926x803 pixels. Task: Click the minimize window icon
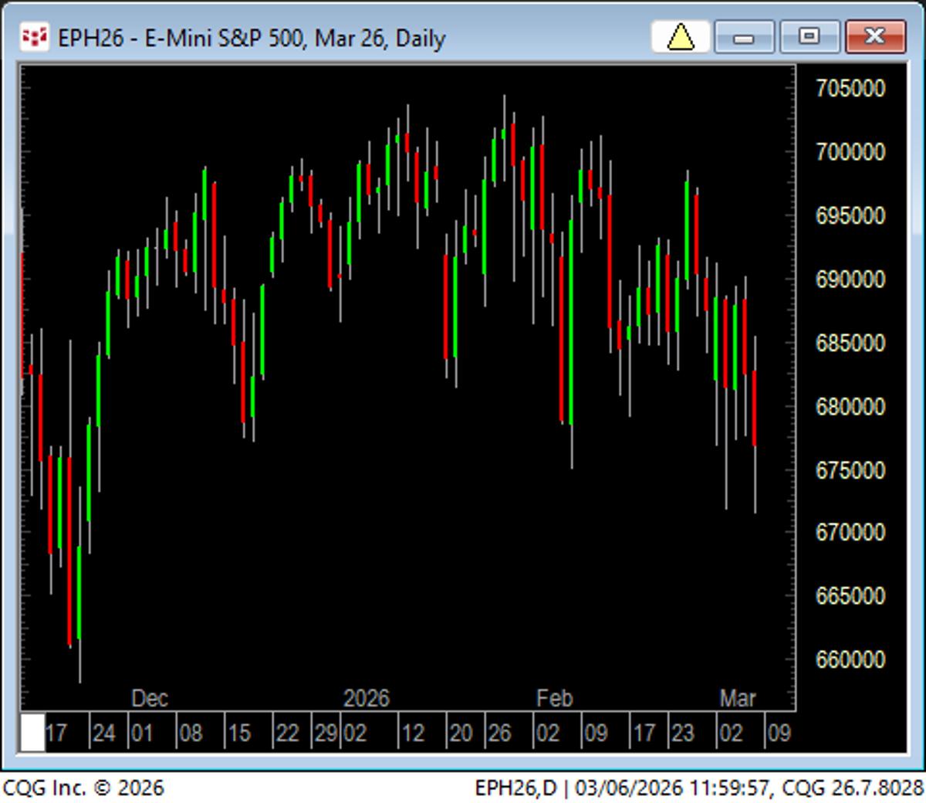[x=744, y=36]
